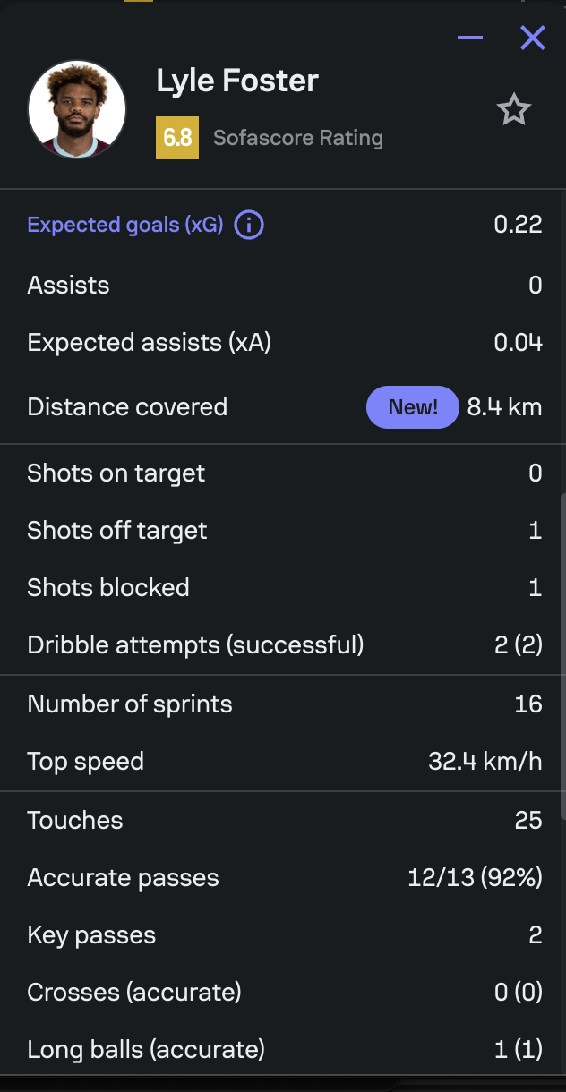Click the favorite star icon
Screen dimensions: 566x1092
point(514,110)
